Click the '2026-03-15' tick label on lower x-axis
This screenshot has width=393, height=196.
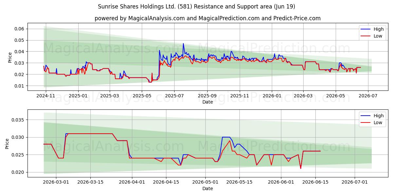[x=91, y=183]
